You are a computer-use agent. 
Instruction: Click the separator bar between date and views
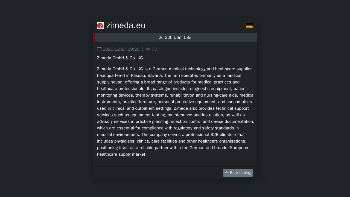pyautogui.click(x=142, y=49)
